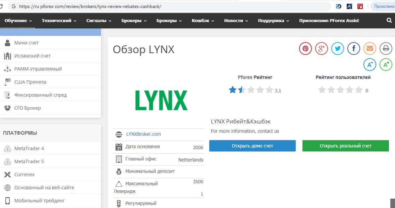Click the Currenex X icon
The height and width of the screenshot is (208, 395).
(x=8, y=175)
